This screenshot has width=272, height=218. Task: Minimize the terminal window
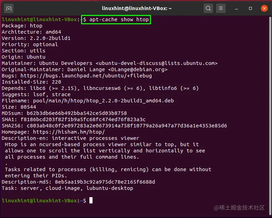[x=236, y=8]
